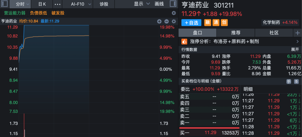The height and width of the screenshot is (137, 302).
Task: Click 展开 to expand market data
Action: (295, 50)
